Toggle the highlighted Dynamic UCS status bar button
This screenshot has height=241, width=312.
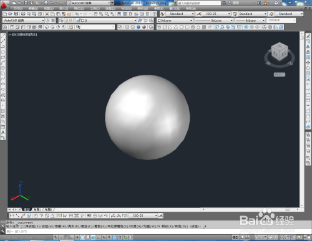tap(93, 237)
